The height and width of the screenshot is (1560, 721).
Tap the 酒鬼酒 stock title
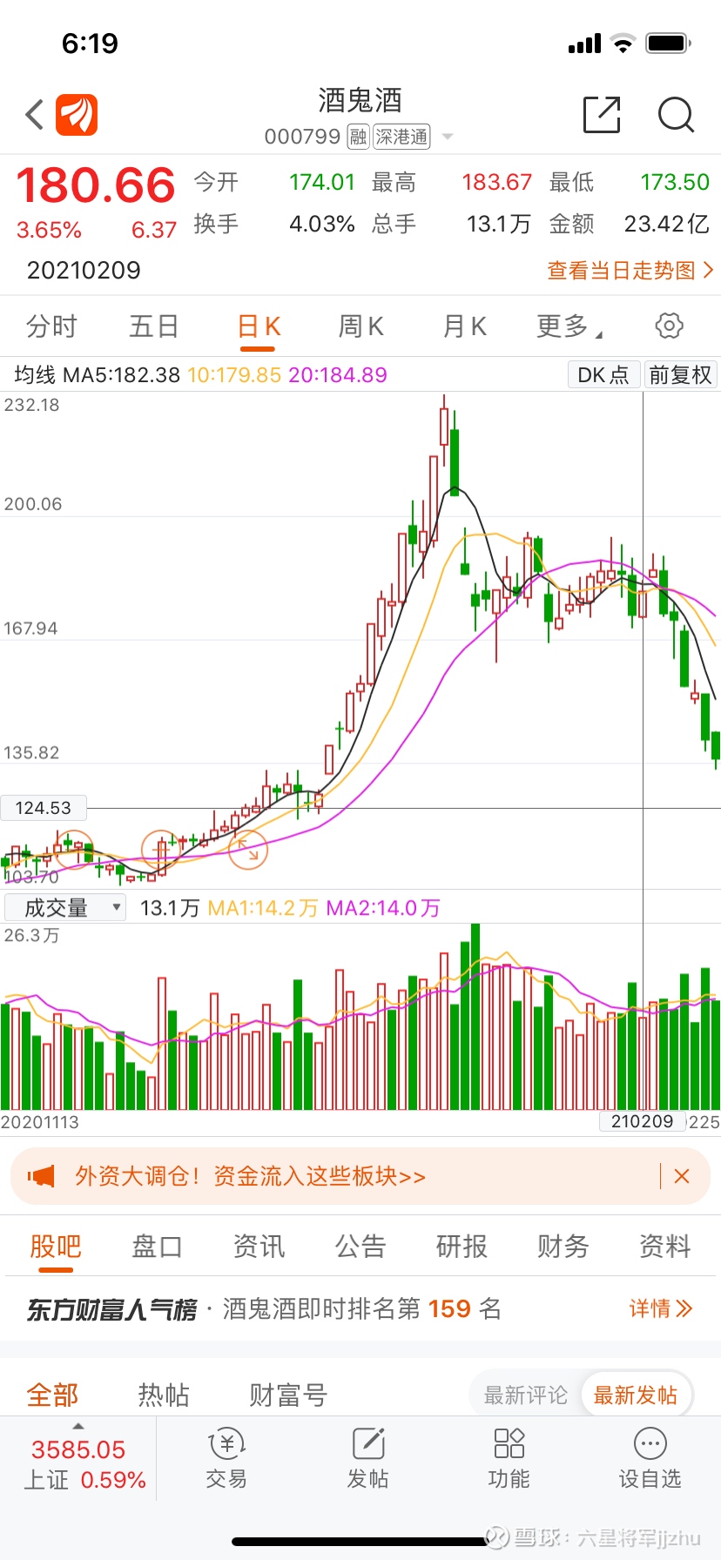tap(360, 100)
